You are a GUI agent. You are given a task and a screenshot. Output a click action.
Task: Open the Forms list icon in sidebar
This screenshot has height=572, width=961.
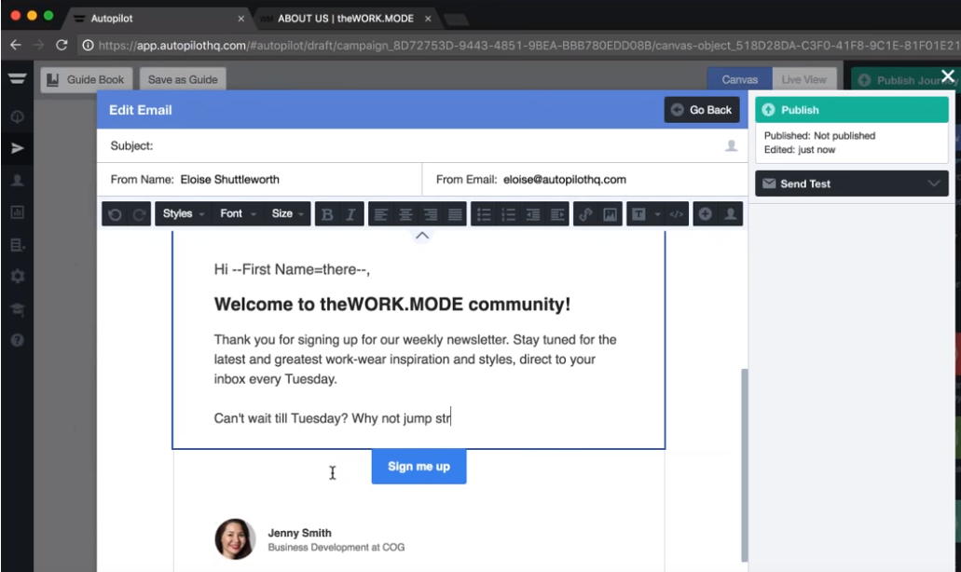tap(17, 245)
